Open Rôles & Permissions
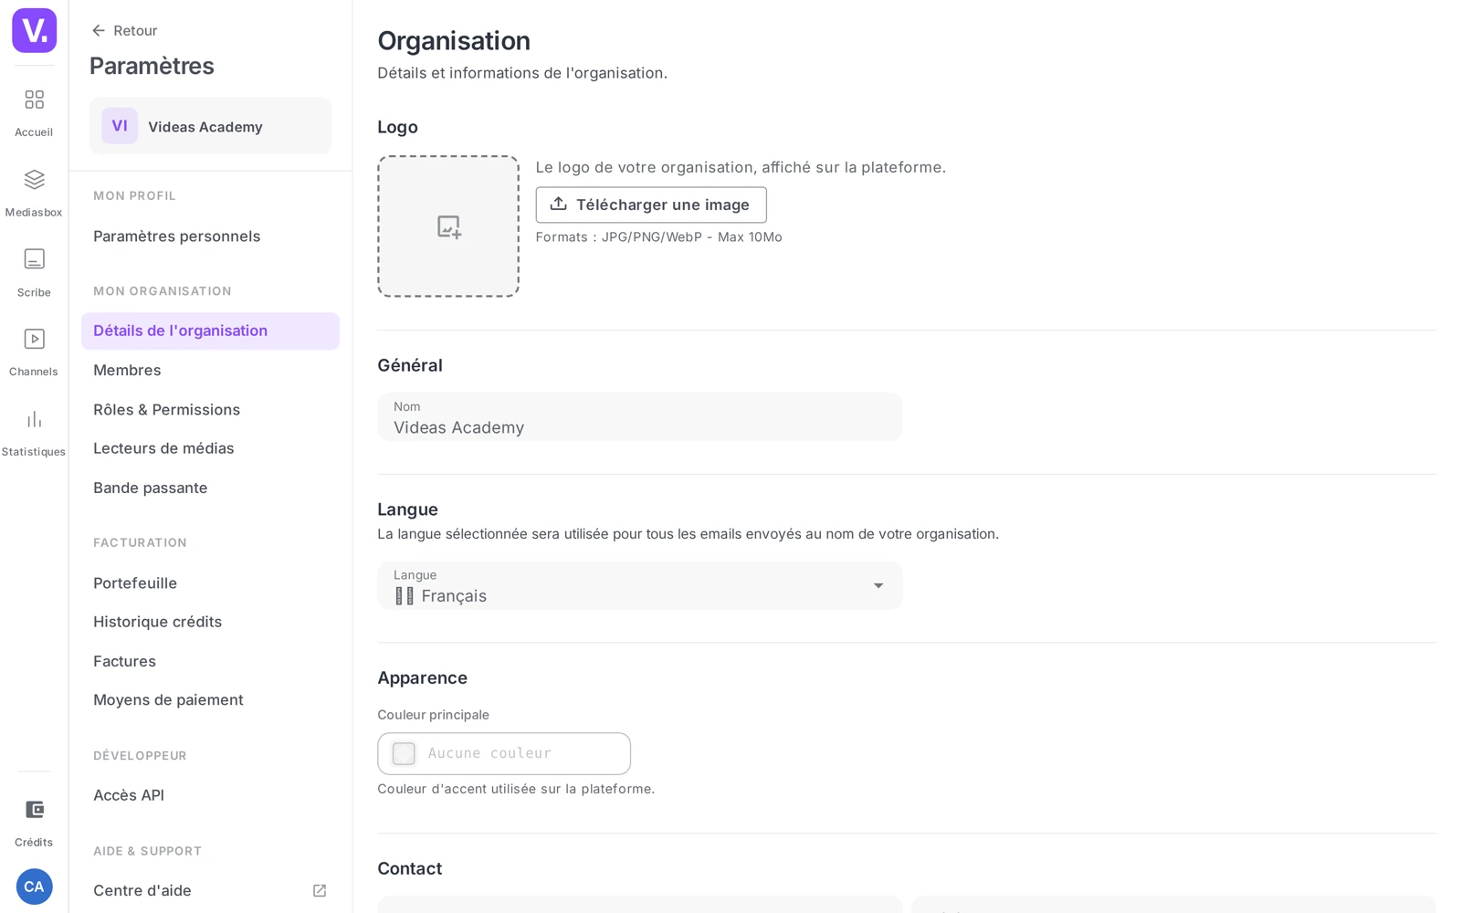 pos(210,410)
